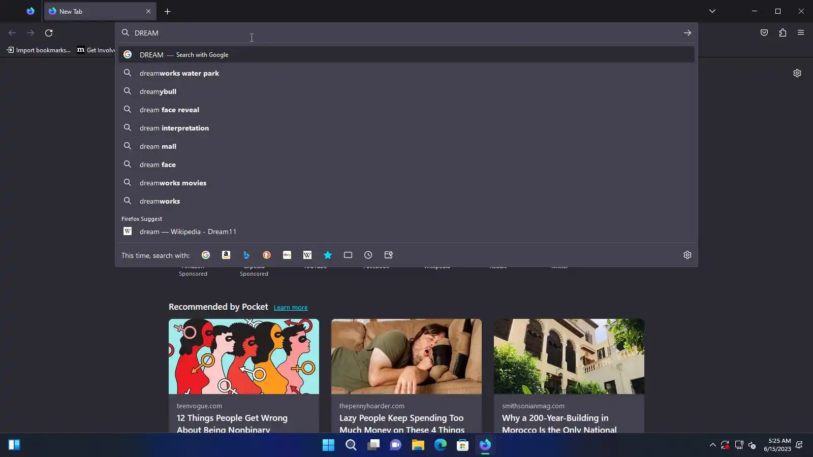
Task: Switch to Firefox on taskbar
Action: 485,445
